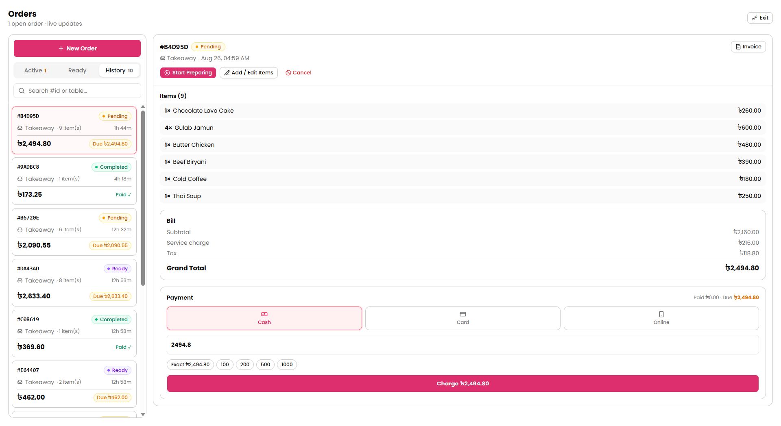Click the Cash banknote icon
Viewport: 781px width, 426px height.
(x=264, y=314)
